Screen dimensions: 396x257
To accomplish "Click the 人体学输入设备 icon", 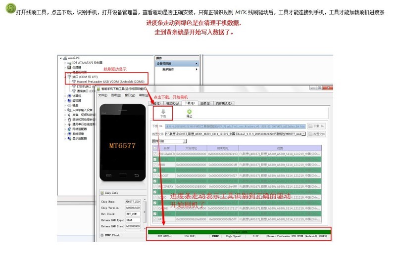I will click(69, 110).
